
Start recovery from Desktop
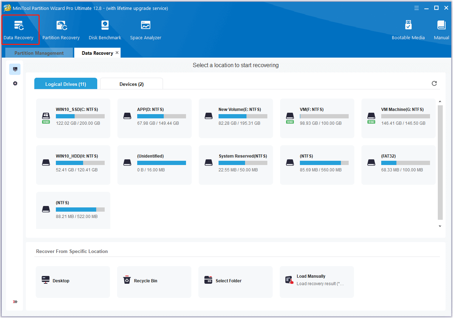[72, 280]
